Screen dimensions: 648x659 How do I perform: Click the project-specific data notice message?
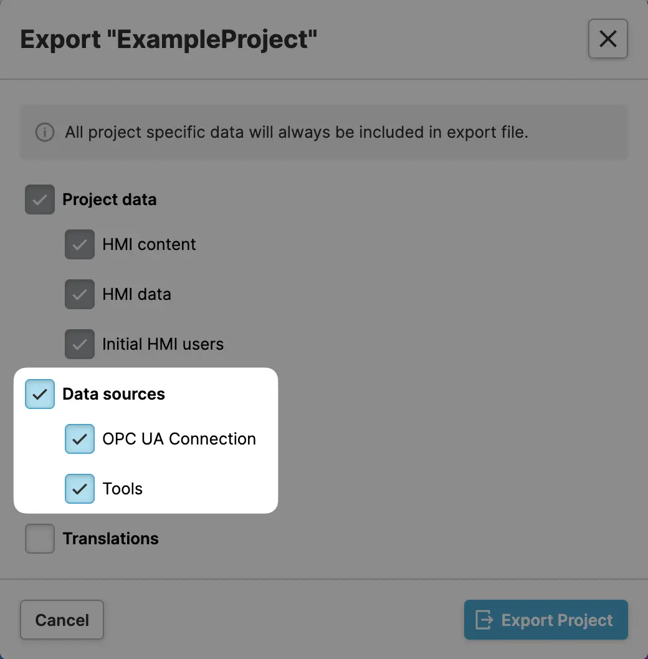[x=297, y=133]
